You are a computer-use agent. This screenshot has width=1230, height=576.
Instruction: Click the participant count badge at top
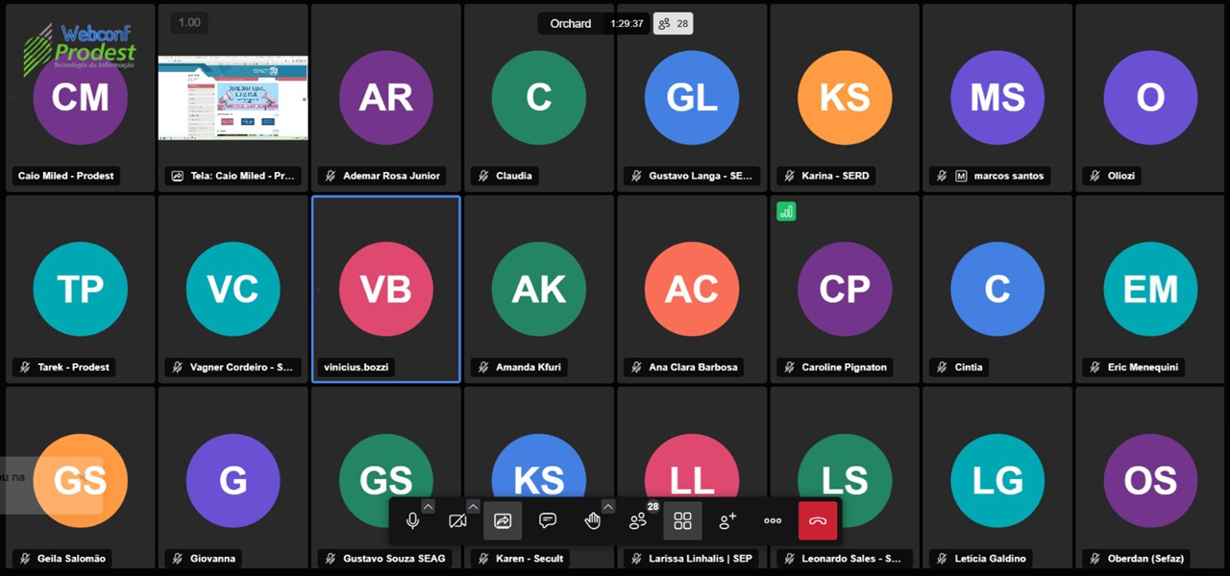[x=673, y=24]
